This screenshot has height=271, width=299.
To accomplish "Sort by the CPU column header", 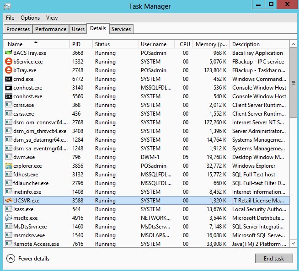I will coord(184,44).
